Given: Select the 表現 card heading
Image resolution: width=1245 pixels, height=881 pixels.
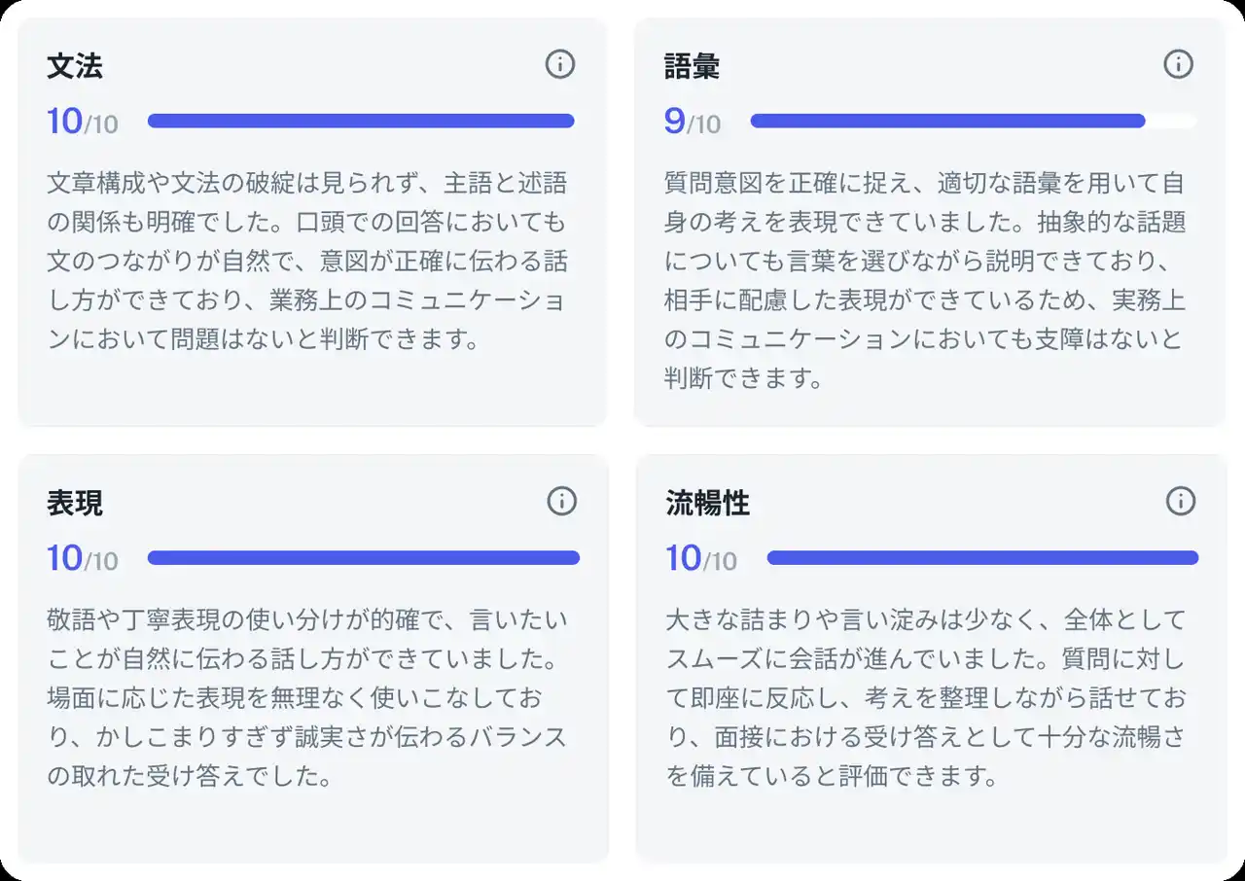Looking at the screenshot, I should tap(75, 504).
